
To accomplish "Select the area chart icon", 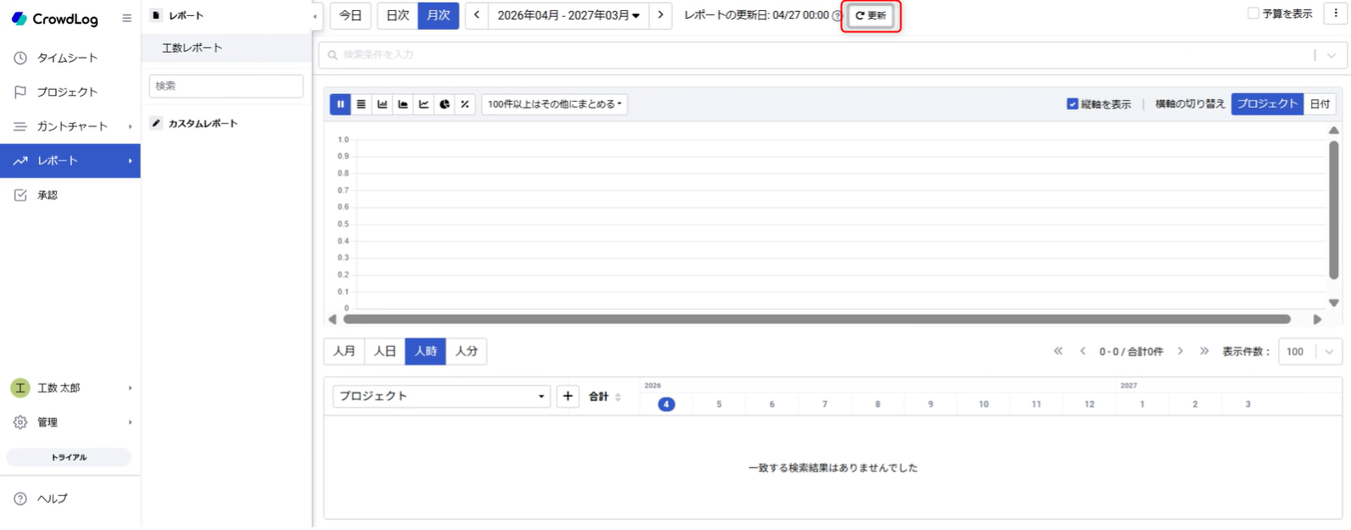I will tap(403, 104).
